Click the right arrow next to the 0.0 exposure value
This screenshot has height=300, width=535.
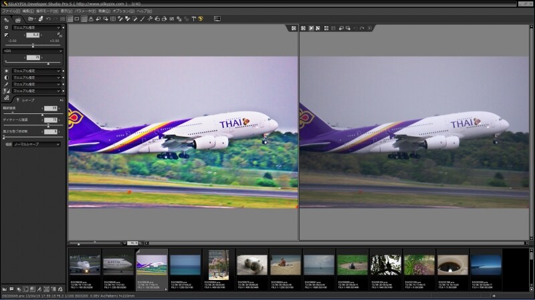(41, 35)
